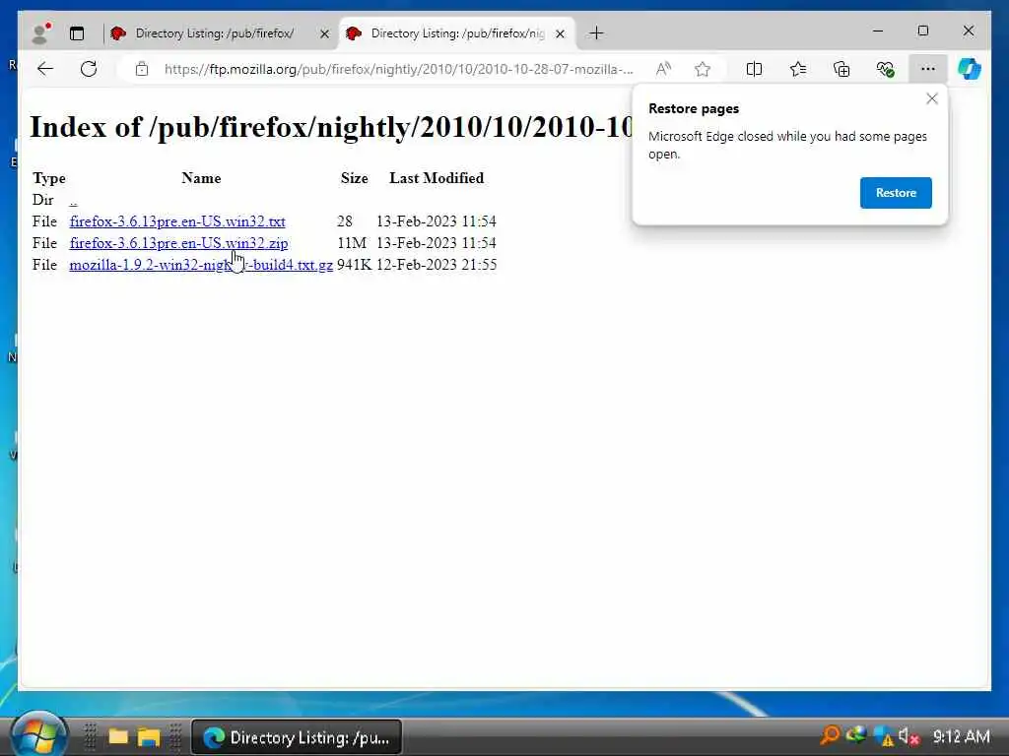
Task: View site information lock icon
Action: coord(142,69)
